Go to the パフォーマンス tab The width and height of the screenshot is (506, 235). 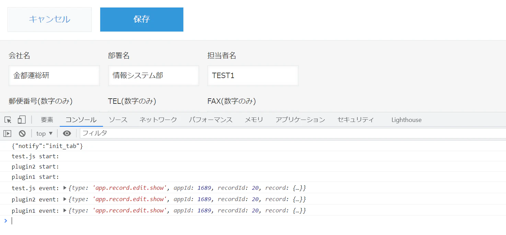click(x=211, y=120)
